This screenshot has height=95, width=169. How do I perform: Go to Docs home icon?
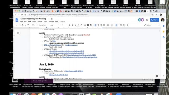point(17,20)
